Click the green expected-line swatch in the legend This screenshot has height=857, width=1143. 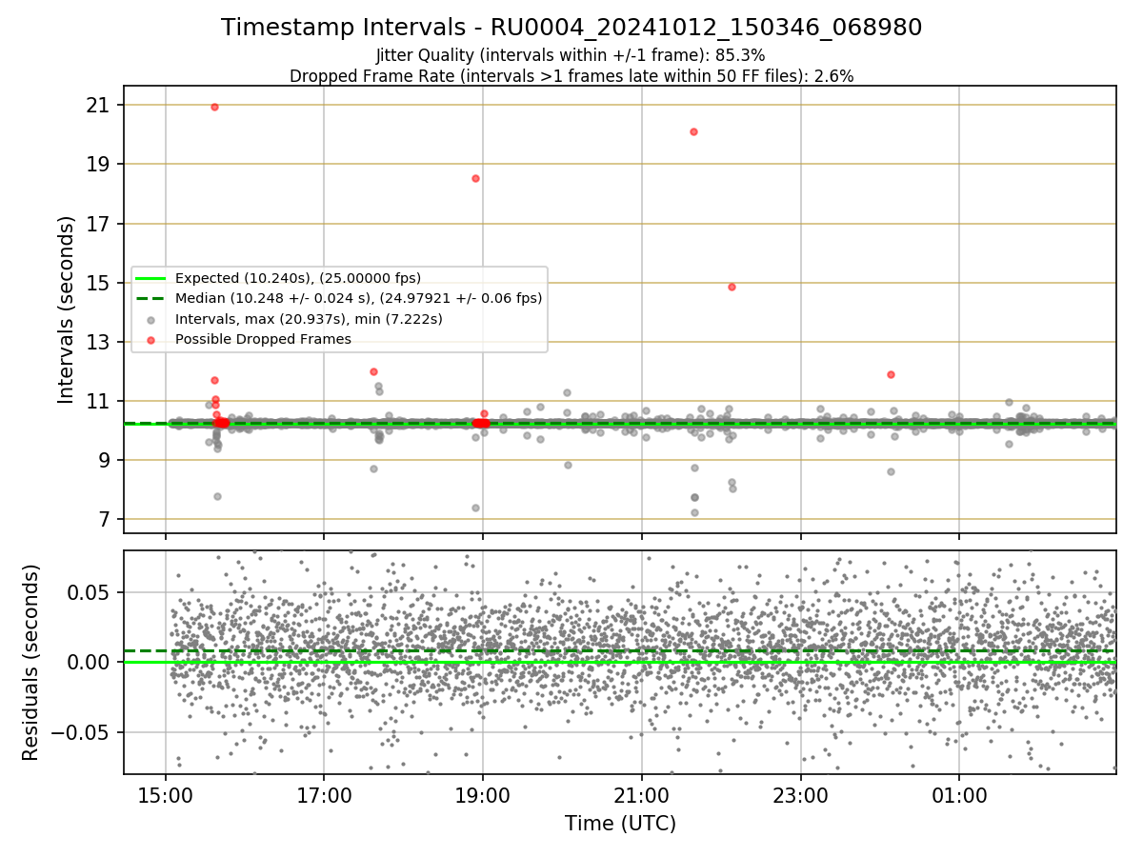[x=151, y=278]
